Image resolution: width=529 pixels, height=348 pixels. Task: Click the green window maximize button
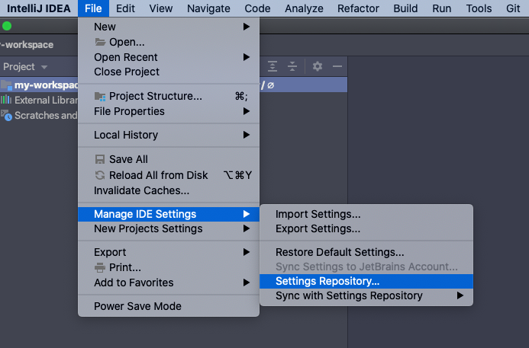[7, 26]
